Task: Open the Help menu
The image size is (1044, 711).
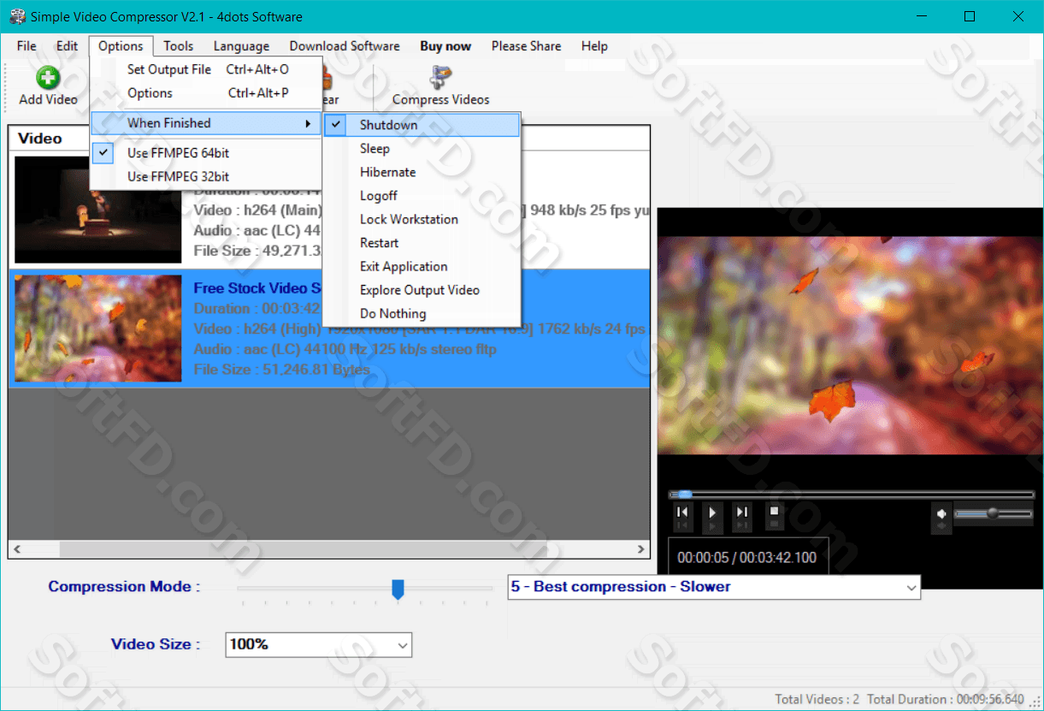Action: point(594,46)
